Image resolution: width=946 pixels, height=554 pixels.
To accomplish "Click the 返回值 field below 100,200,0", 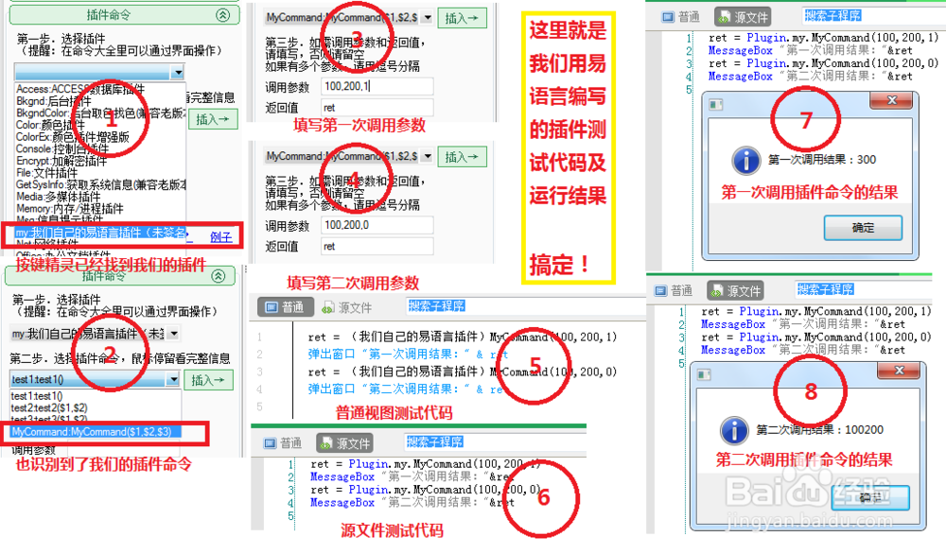I will tap(377, 246).
